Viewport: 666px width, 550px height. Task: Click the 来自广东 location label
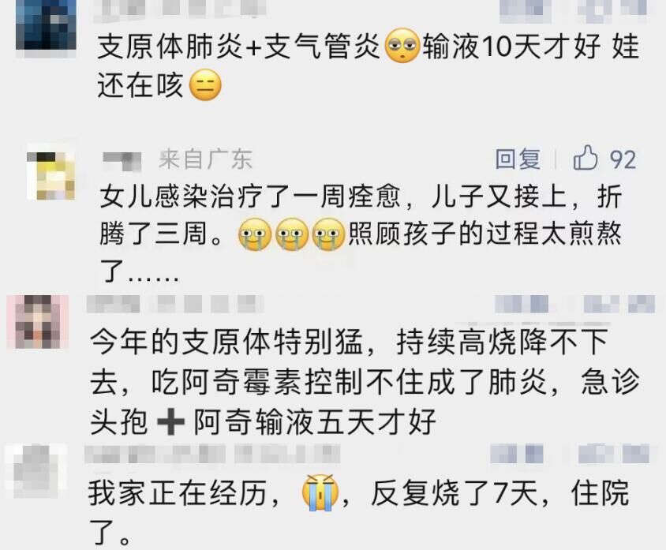tap(206, 159)
